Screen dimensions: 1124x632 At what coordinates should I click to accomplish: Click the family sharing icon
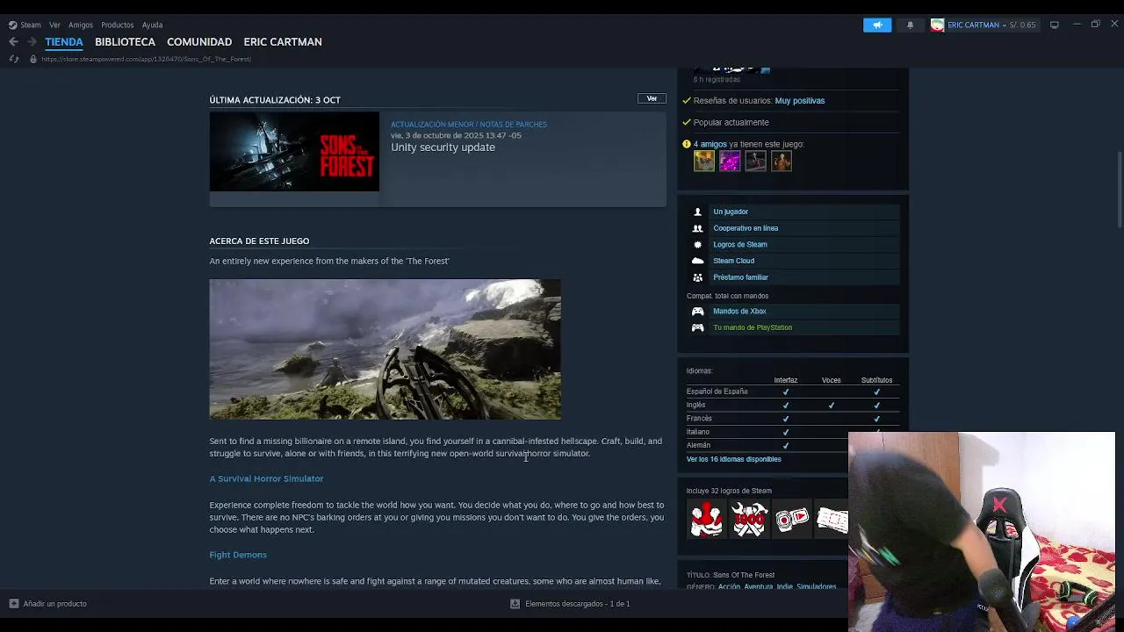click(697, 277)
